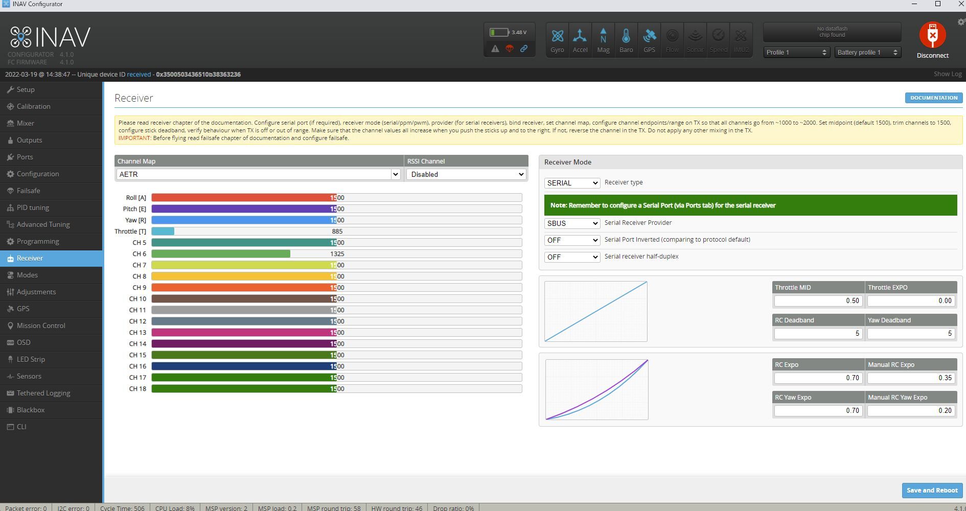This screenshot has height=511, width=966.
Task: Open the Tethered Logging tab
Action: tap(51, 393)
